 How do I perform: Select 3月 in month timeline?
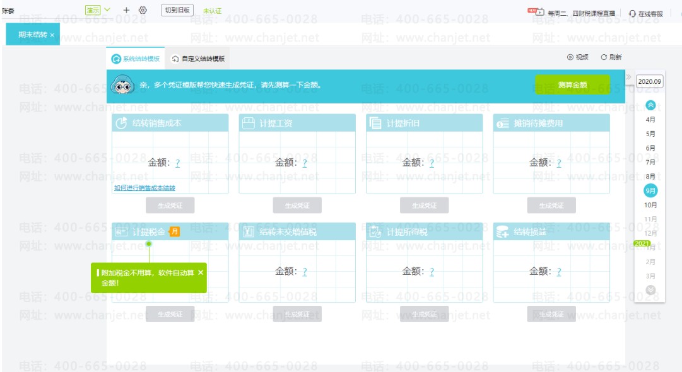pyautogui.click(x=650, y=276)
